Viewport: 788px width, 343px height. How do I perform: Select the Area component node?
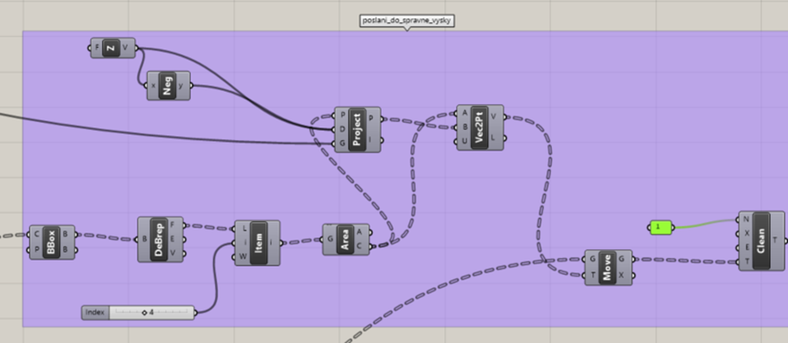(x=345, y=239)
